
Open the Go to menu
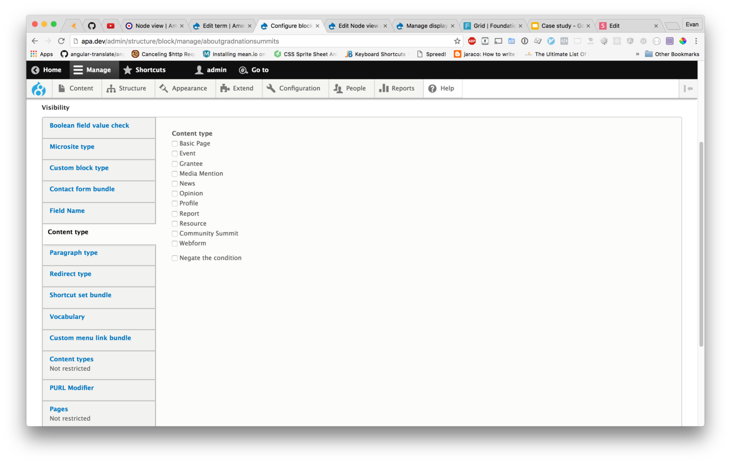(254, 70)
